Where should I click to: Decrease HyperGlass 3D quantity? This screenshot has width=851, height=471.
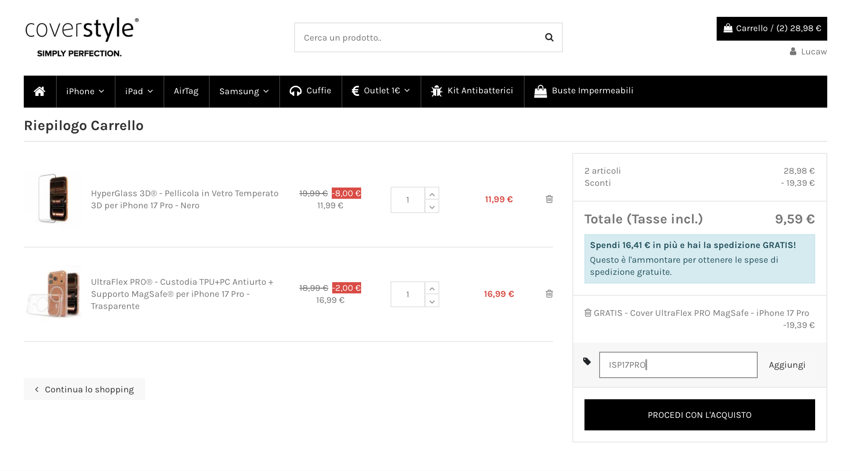432,206
